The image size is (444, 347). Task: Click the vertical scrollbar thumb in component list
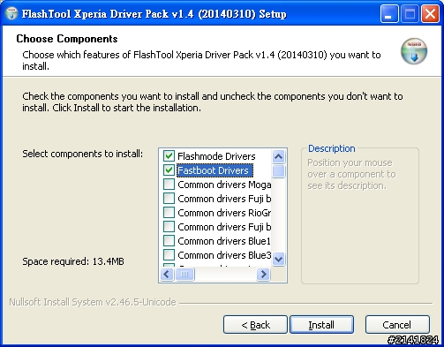pos(278,171)
